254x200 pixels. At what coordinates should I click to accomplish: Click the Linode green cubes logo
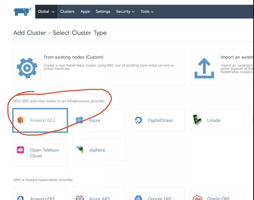point(197,120)
